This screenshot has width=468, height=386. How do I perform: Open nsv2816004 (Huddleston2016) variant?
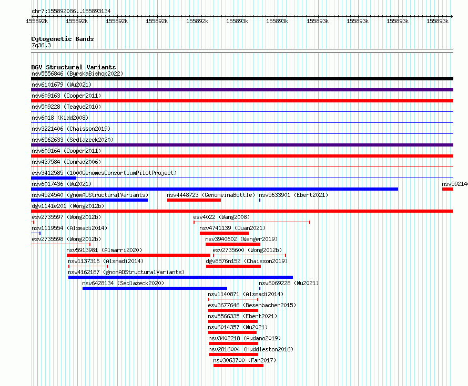point(251,349)
